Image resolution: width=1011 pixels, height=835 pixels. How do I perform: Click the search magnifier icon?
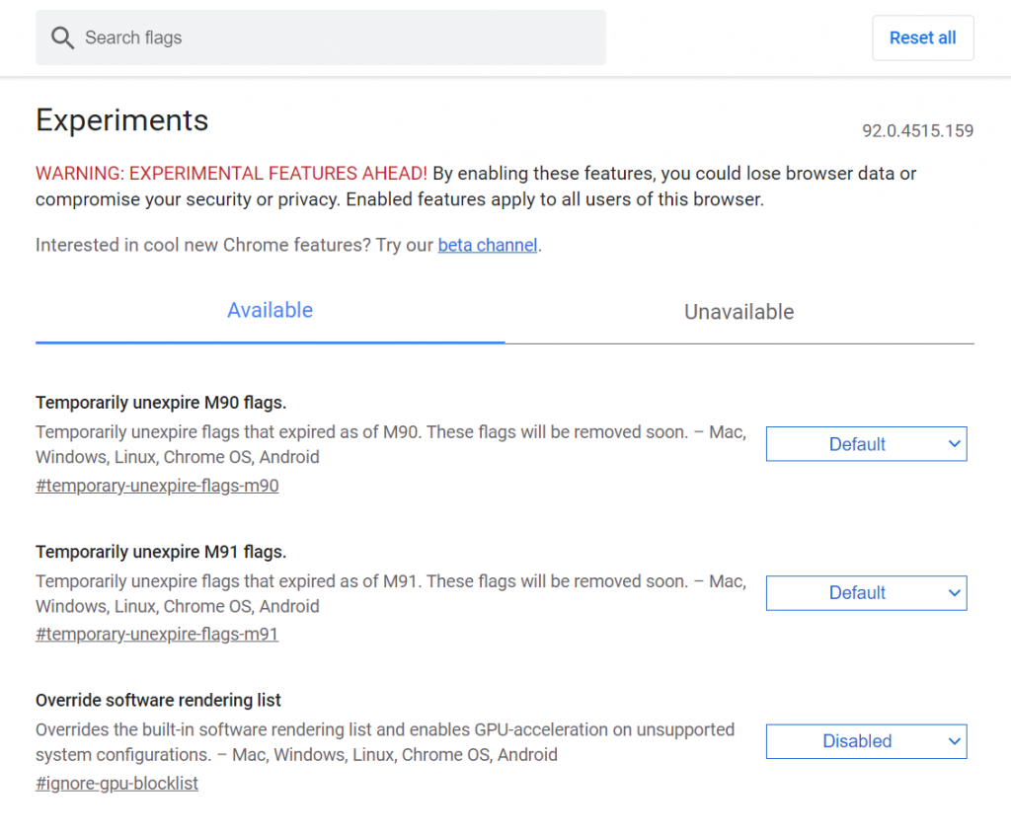[x=62, y=38]
